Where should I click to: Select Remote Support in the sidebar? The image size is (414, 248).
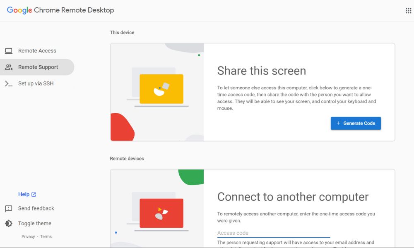(38, 67)
